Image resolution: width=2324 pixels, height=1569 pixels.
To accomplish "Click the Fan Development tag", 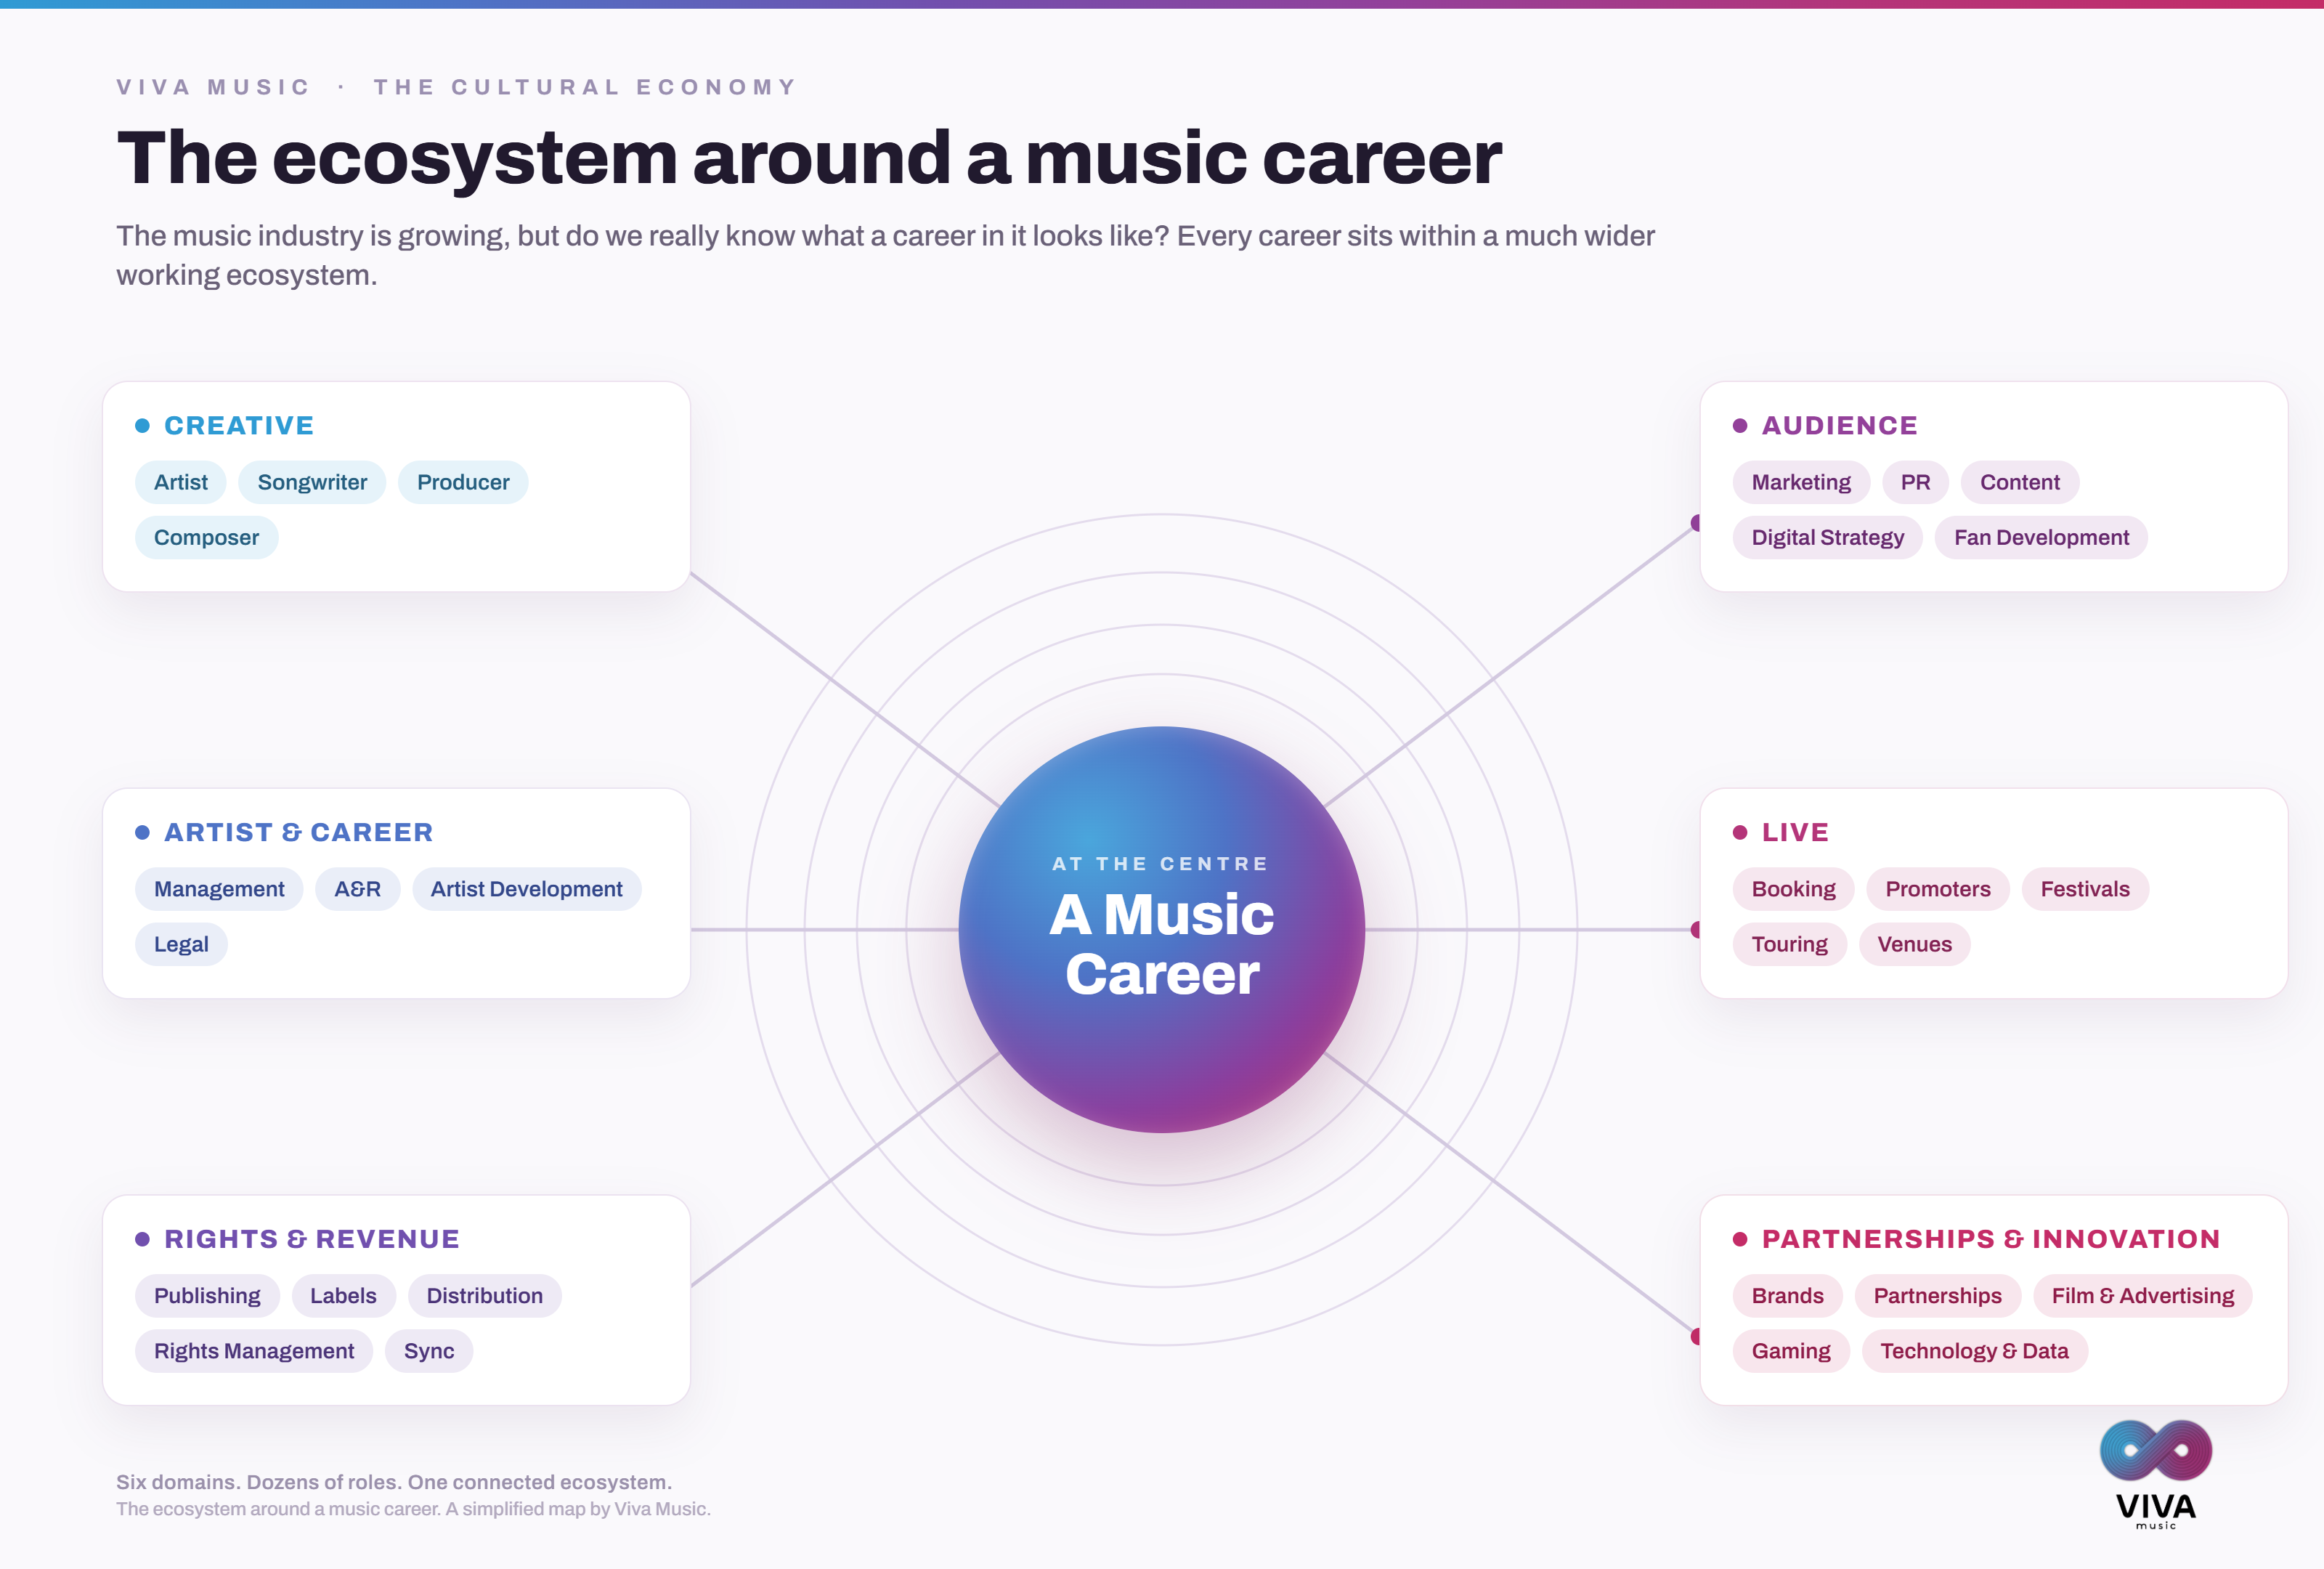I will pyautogui.click(x=2041, y=537).
